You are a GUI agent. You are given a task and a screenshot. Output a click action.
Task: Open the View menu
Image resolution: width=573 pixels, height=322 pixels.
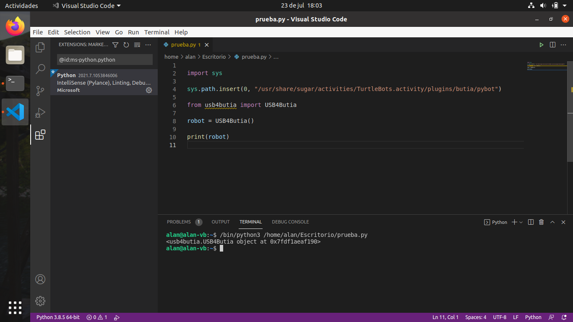[102, 32]
